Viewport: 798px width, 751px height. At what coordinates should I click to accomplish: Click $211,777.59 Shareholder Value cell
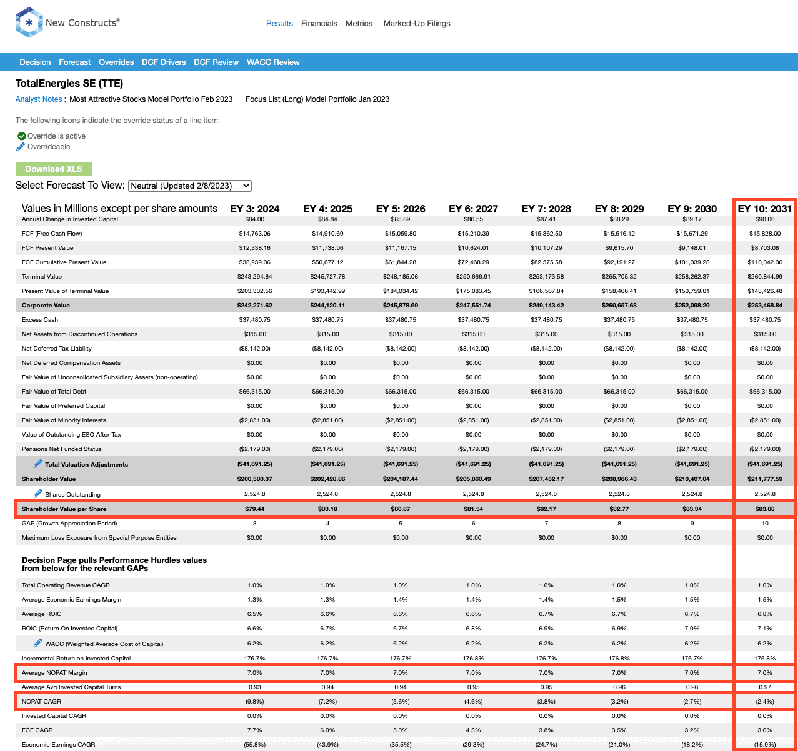click(x=765, y=479)
